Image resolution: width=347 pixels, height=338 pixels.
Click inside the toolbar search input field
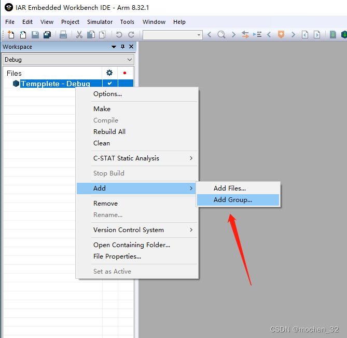coord(170,35)
